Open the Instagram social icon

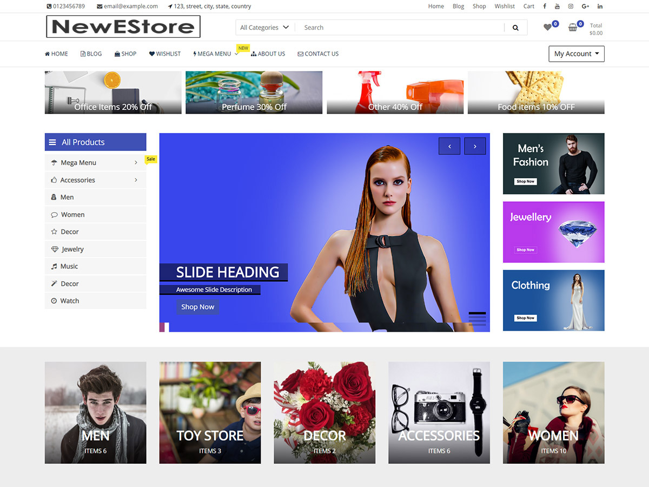[571, 6]
